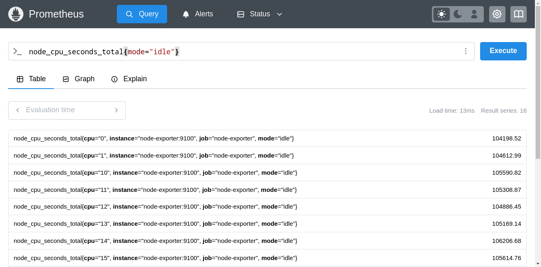Open documentation book icon
This screenshot has height=267, width=541.
point(519,14)
